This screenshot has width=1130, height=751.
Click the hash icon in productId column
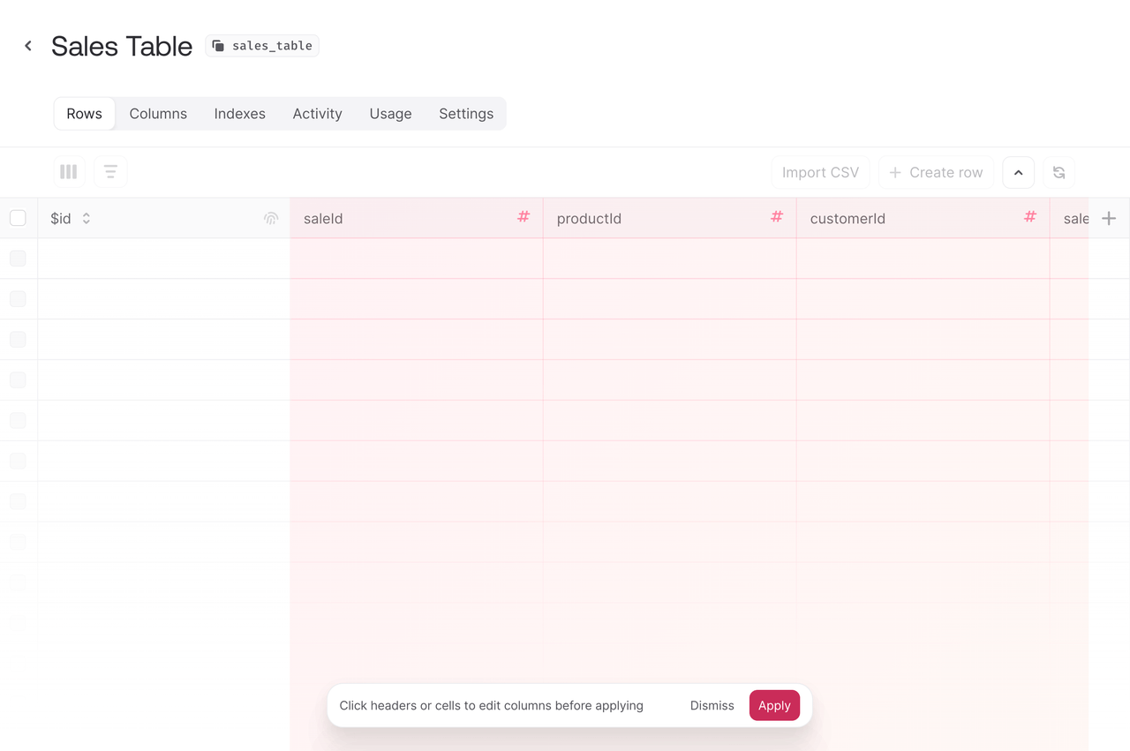pyautogui.click(x=777, y=217)
